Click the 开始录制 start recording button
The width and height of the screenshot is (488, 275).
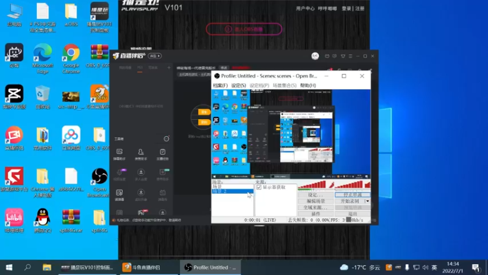point(350,201)
